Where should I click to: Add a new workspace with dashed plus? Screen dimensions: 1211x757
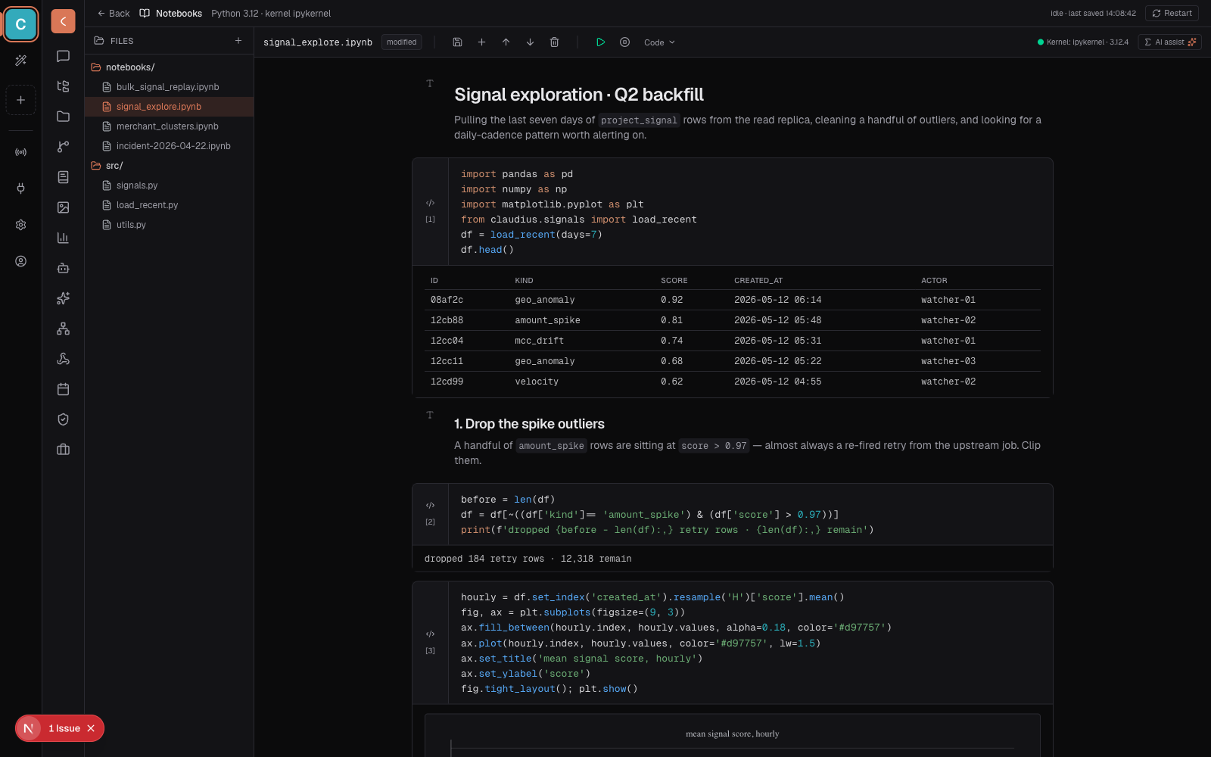point(20,100)
